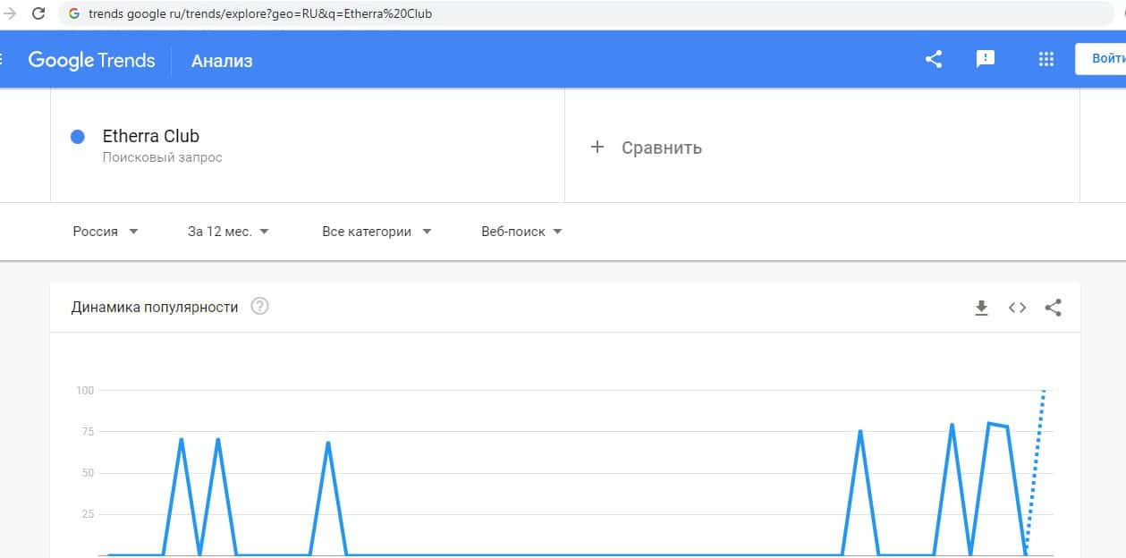Expand the Все категории dropdown
1126x558 pixels.
click(377, 232)
